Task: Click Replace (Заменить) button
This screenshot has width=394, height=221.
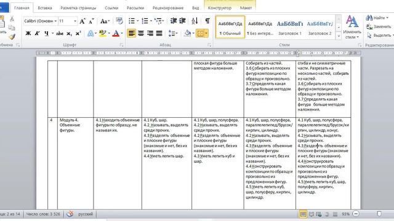Action: (379, 26)
